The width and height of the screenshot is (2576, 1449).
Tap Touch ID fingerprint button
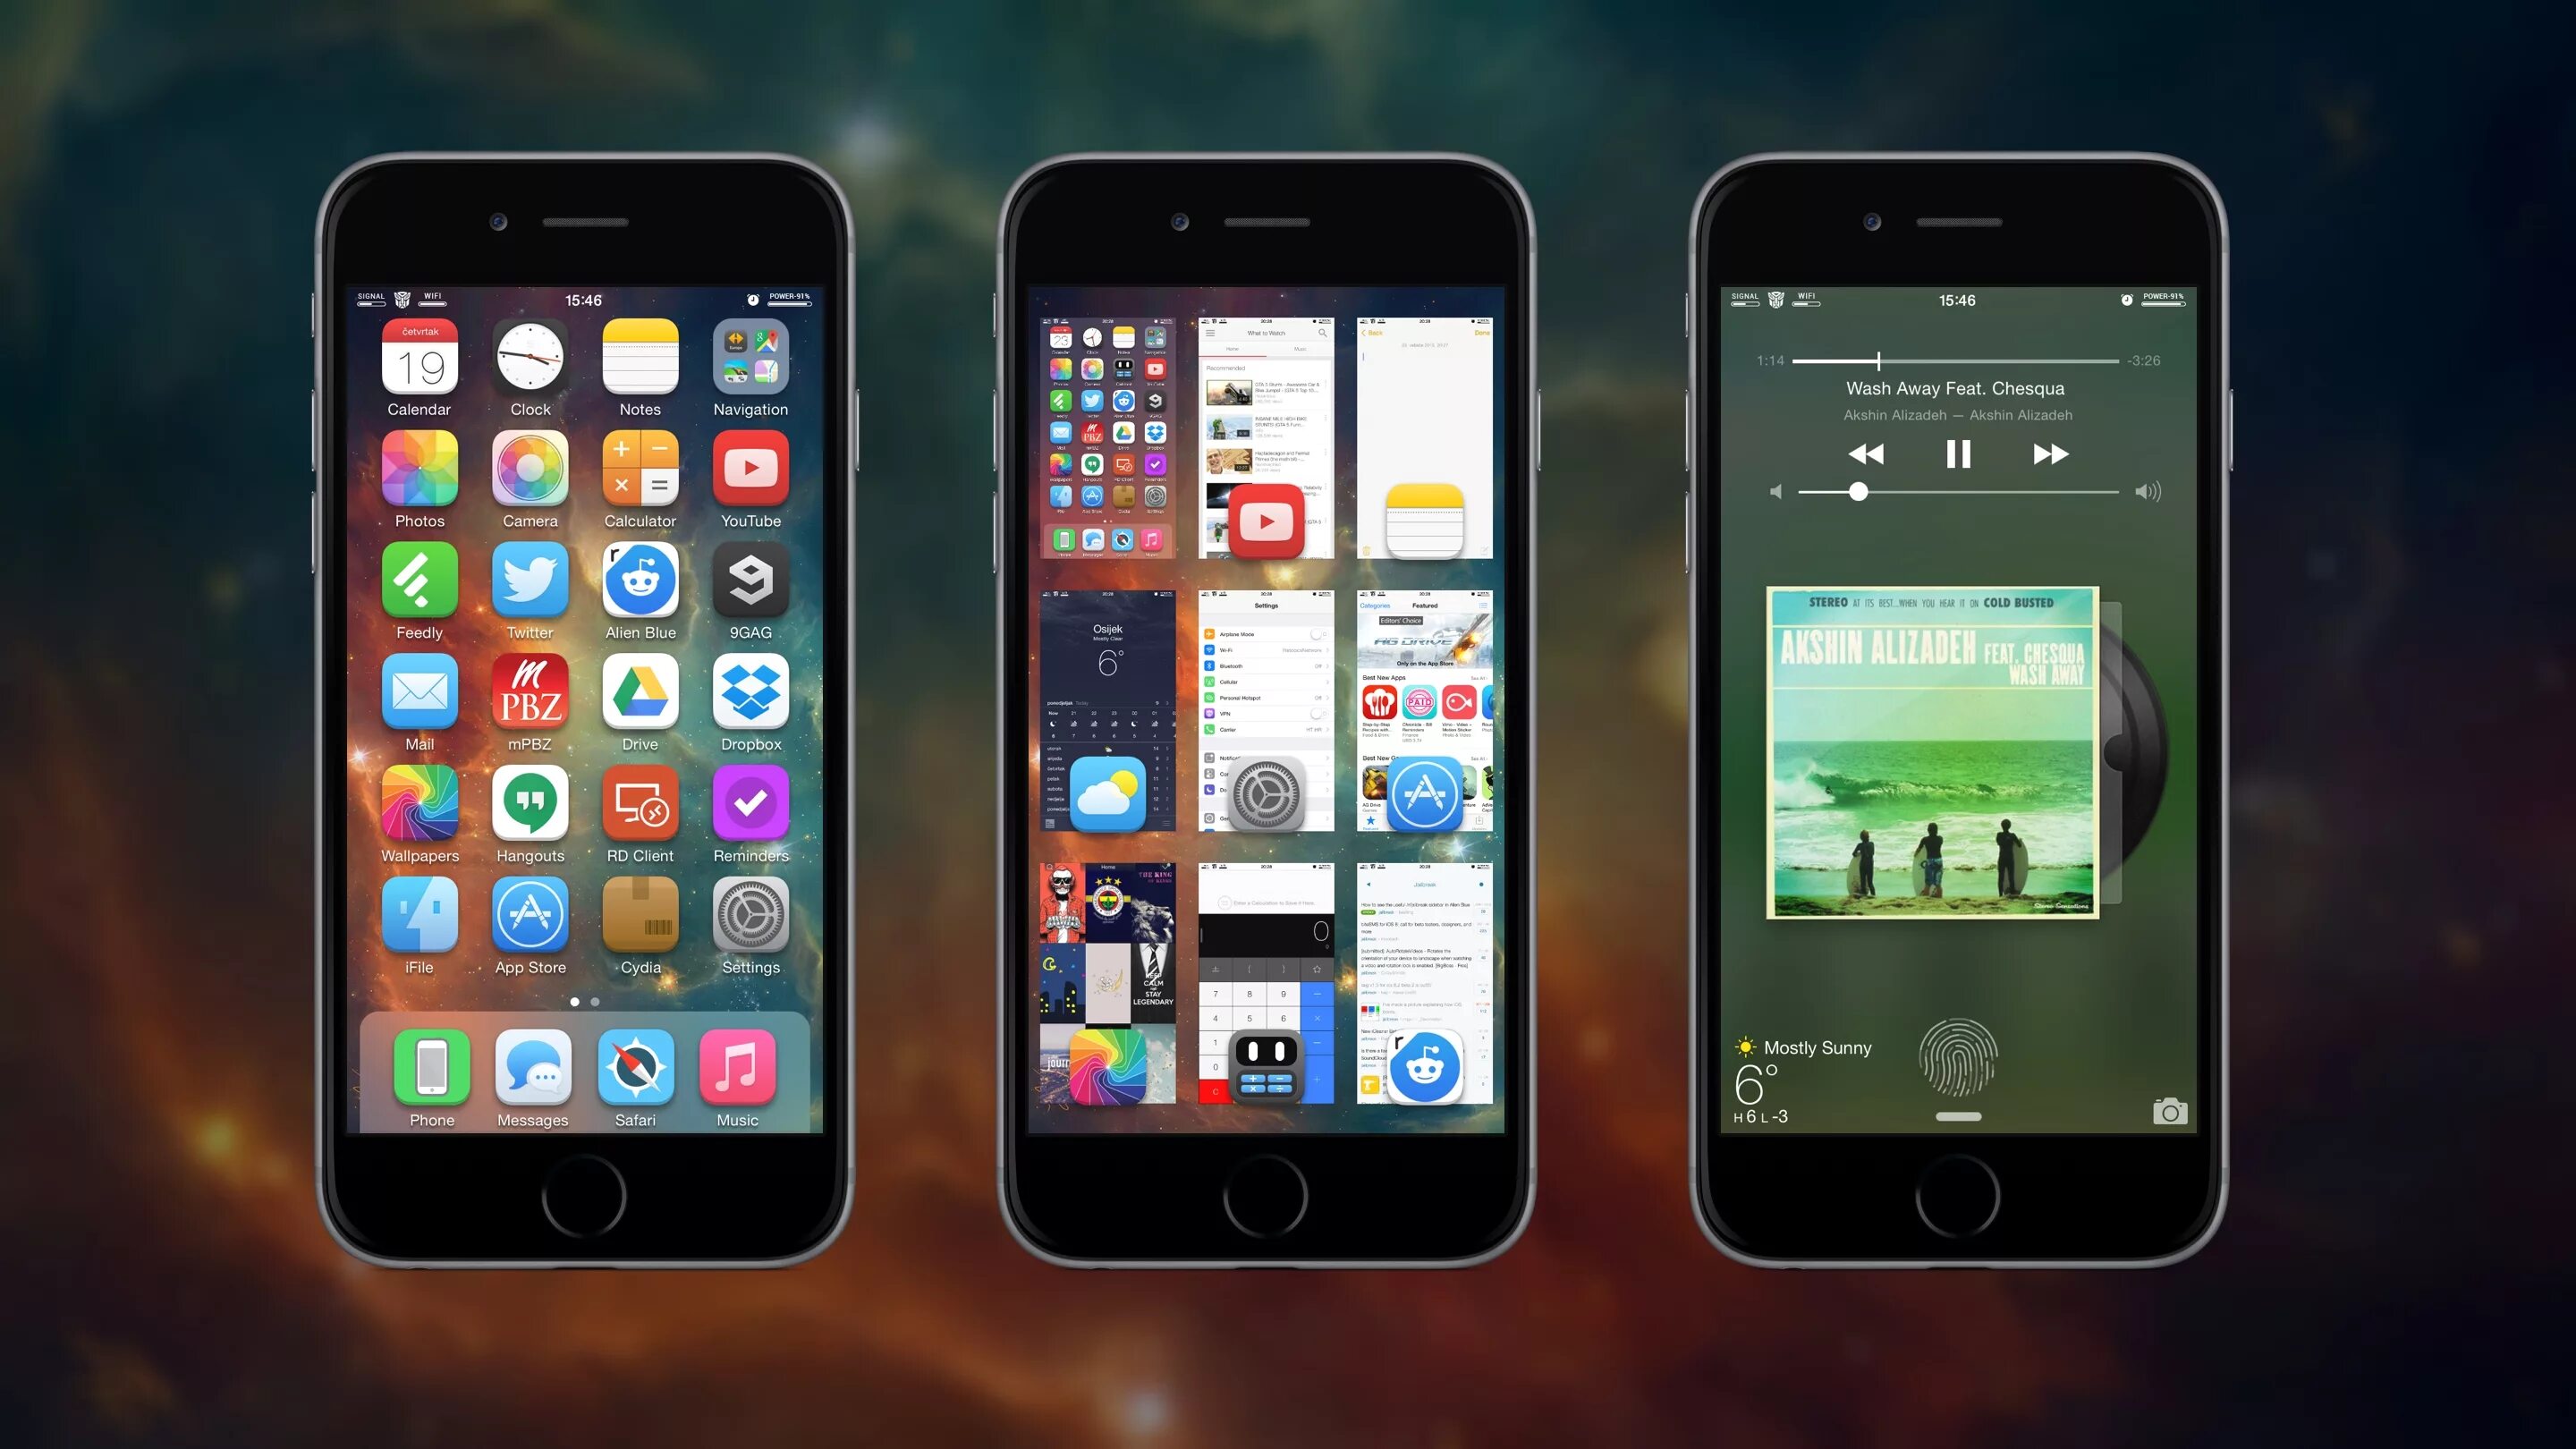(x=1959, y=1056)
